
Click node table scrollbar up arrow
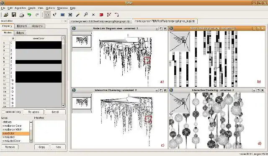coord(63,38)
